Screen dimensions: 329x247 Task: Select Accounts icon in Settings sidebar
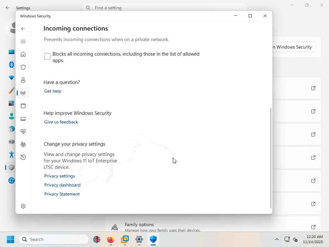pos(12,116)
